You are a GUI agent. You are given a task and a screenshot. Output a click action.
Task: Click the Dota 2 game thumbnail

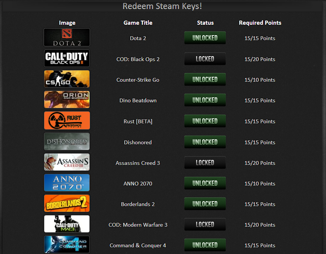[x=67, y=37]
